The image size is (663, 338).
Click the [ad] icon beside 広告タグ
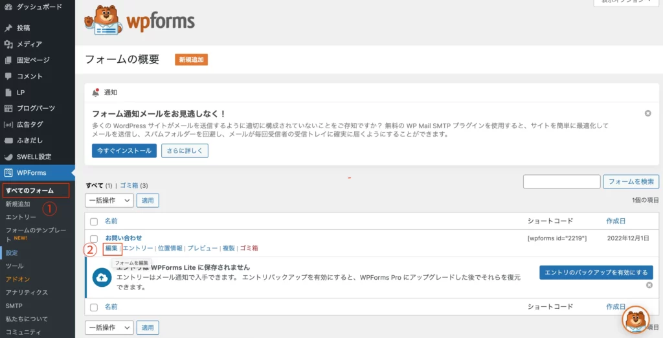click(x=8, y=124)
